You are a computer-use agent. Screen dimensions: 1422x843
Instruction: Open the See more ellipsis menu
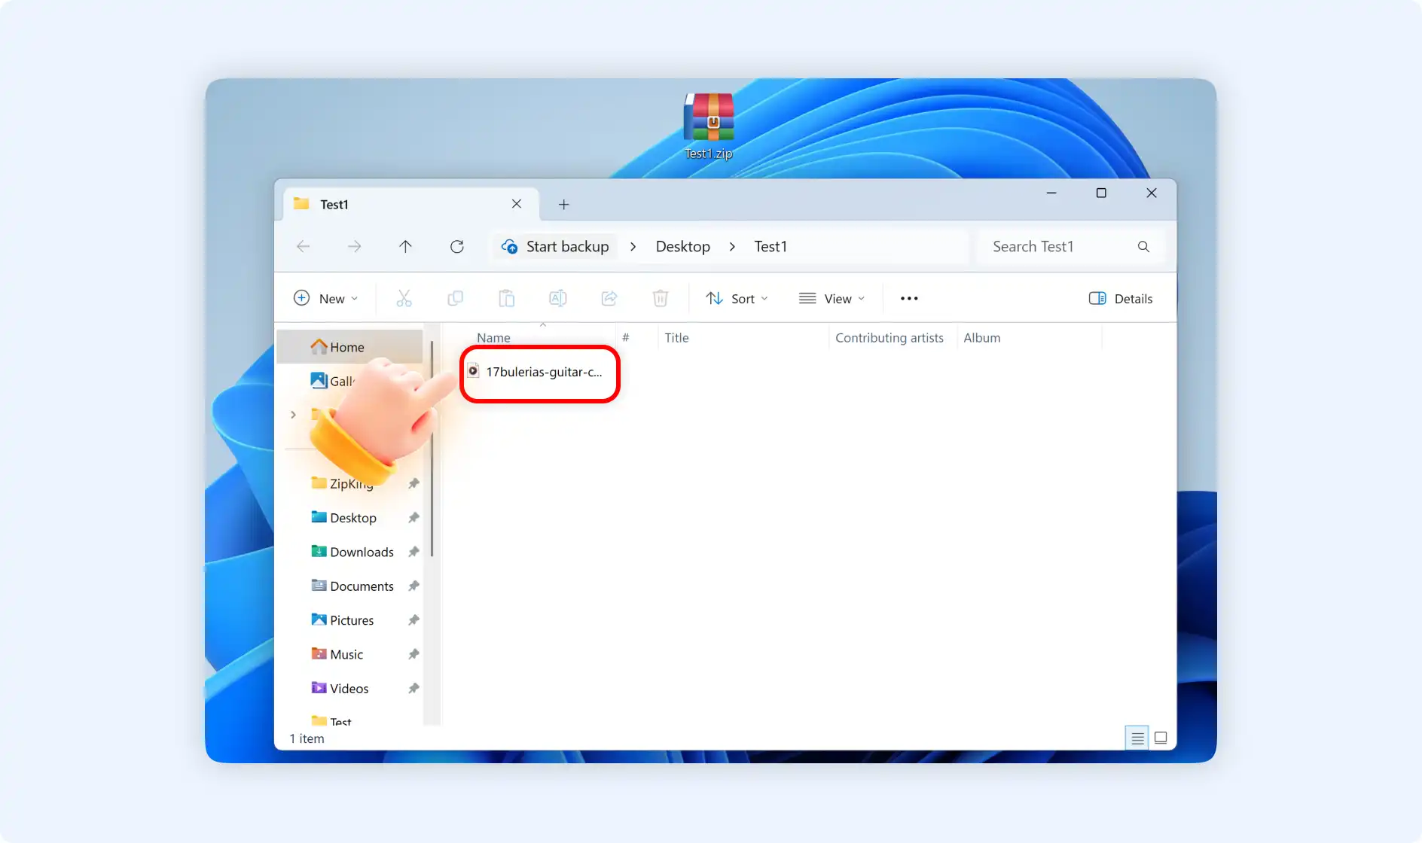point(909,298)
